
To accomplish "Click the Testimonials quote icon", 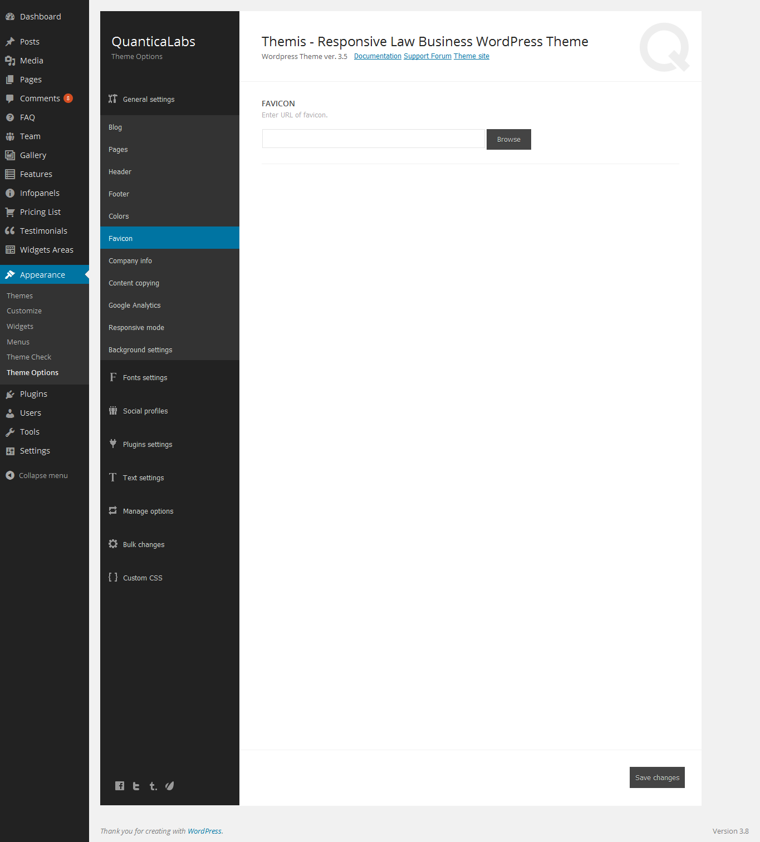I will (x=10, y=231).
